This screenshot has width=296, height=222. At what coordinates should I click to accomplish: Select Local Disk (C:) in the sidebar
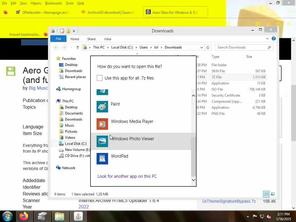[75, 143]
